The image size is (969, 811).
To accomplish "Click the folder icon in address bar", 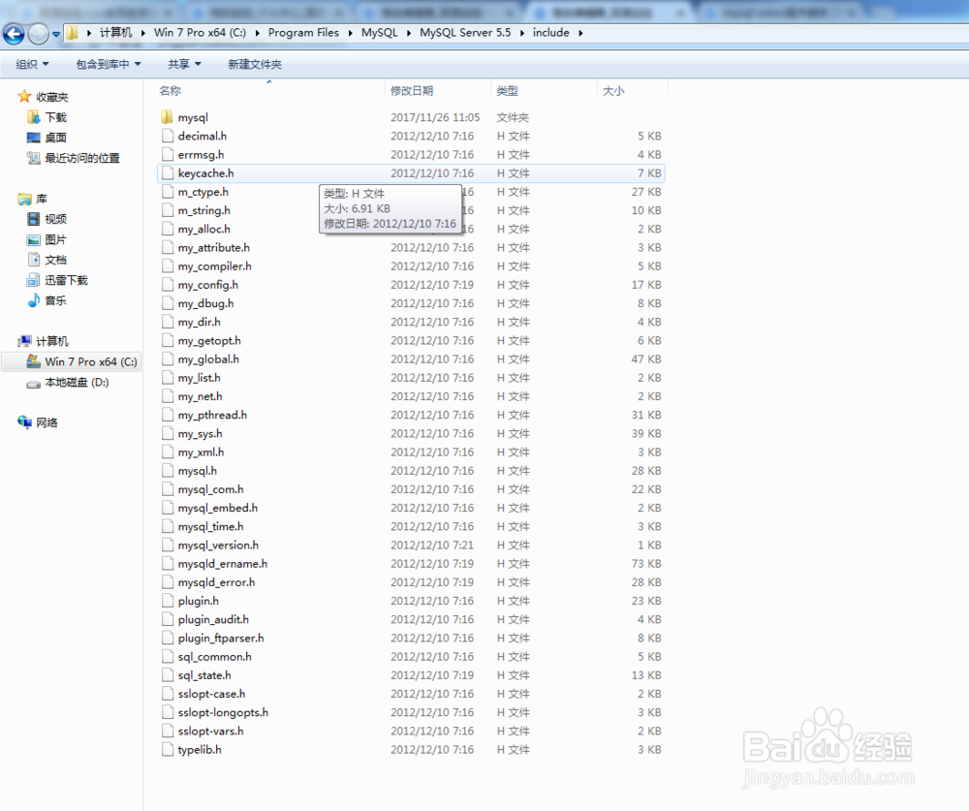I will (73, 33).
